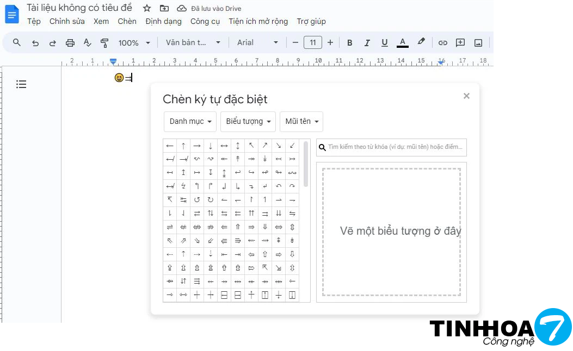Click the Insert link icon

click(443, 43)
